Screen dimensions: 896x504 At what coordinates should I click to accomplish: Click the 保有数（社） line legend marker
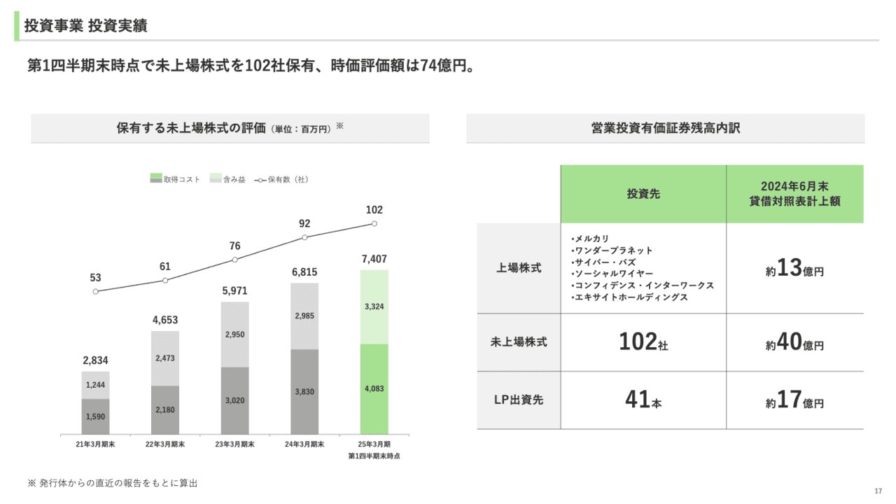point(259,179)
